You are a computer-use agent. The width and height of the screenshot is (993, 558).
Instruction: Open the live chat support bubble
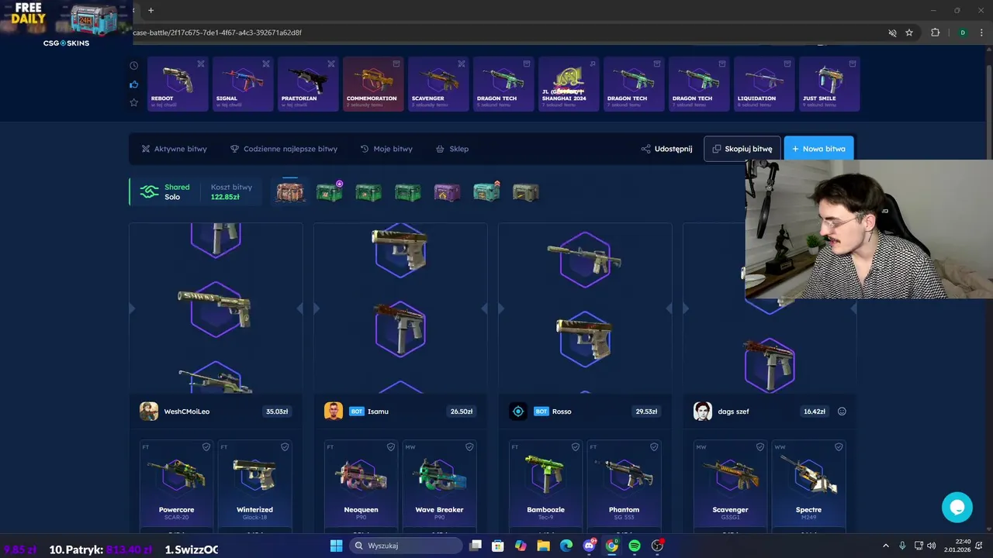tap(957, 508)
